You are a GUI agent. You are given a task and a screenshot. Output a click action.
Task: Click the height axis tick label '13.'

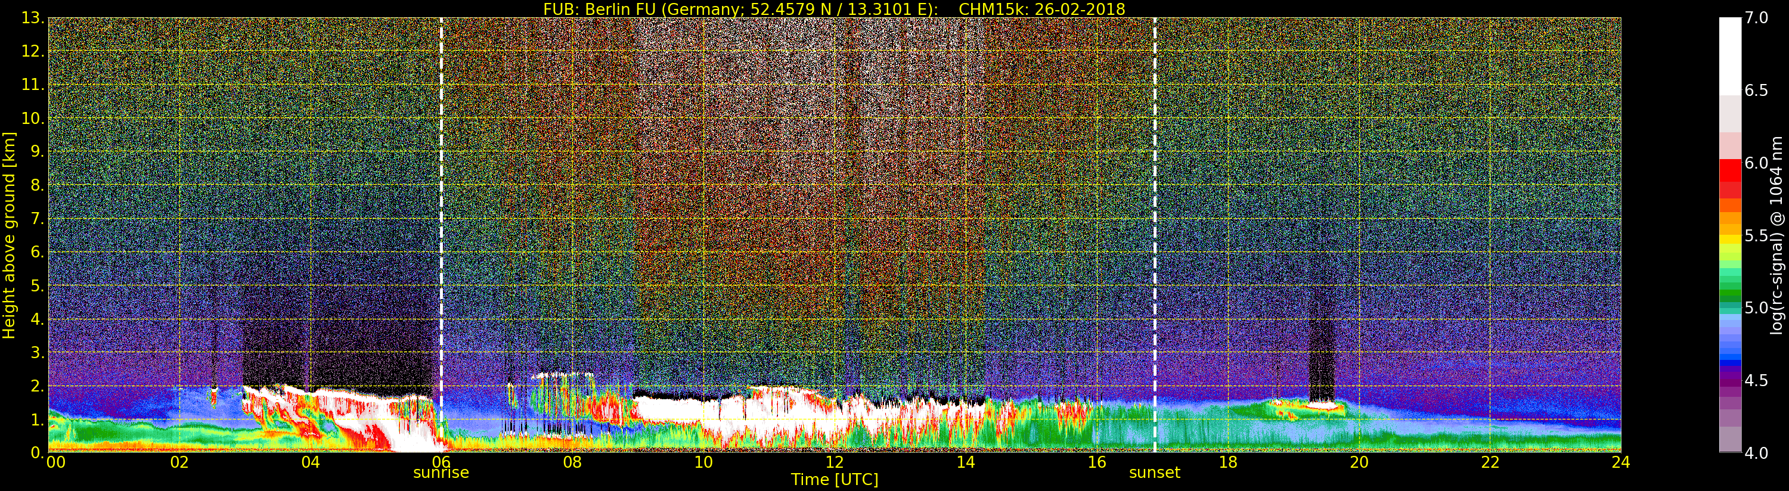click(x=33, y=18)
